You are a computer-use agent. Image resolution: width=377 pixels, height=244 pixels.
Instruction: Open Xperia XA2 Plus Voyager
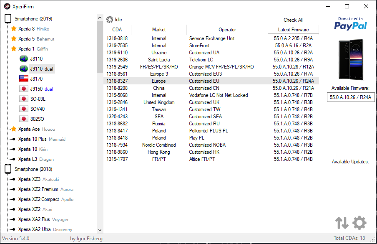click(43, 219)
